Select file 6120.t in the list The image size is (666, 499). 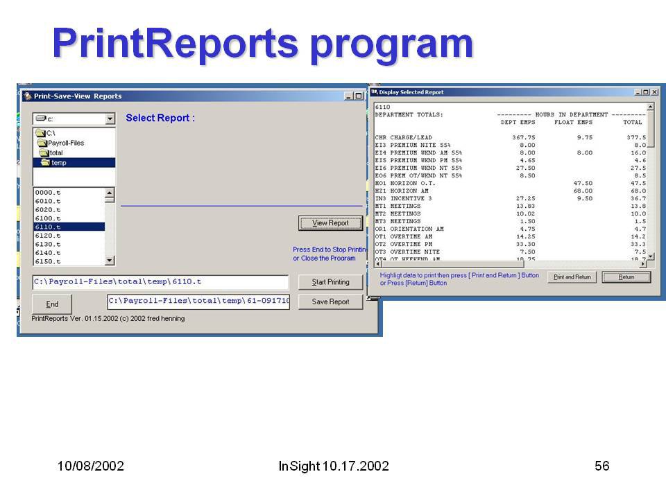pos(49,236)
